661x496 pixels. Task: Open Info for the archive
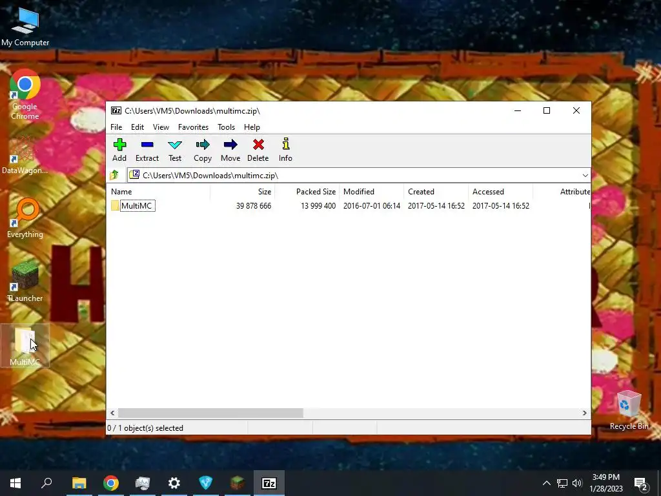(x=285, y=150)
